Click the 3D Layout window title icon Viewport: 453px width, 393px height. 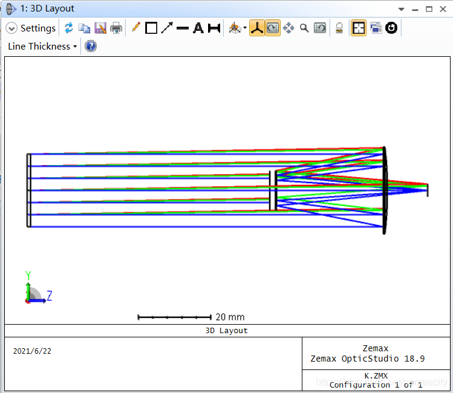[11, 9]
